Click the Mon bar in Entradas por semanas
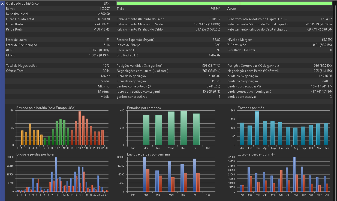337x201 pixels. point(146,130)
